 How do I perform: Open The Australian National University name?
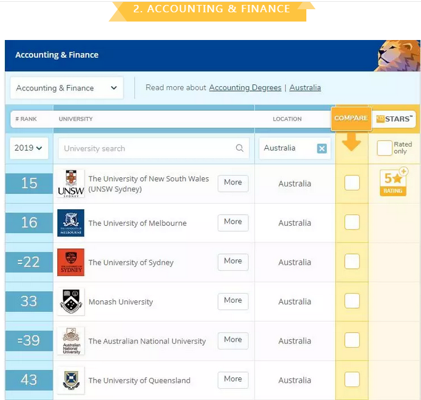click(x=147, y=341)
